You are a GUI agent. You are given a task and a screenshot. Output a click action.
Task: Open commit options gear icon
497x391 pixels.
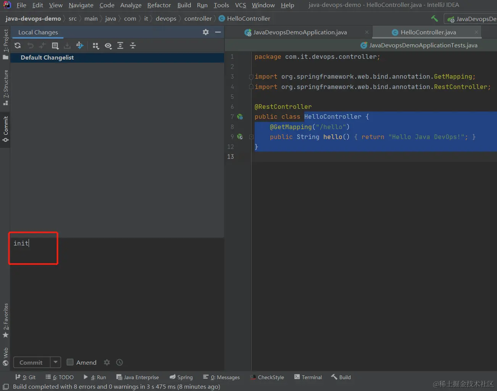point(107,362)
